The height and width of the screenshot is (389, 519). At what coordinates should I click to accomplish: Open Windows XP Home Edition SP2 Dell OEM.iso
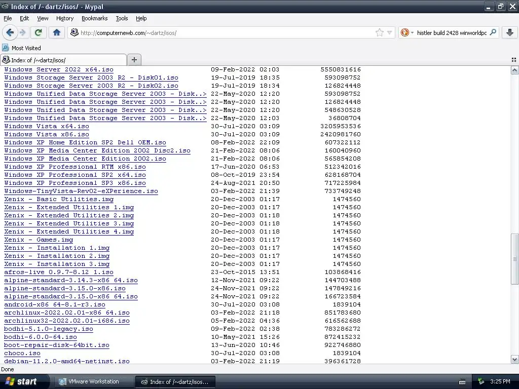[x=85, y=142]
